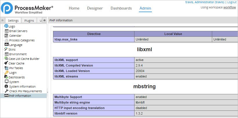Click the Calendar icon in sidebar
This screenshot has height=118, width=238.
point(6,36)
